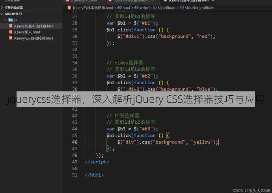Click the symbol icon before $() callback
This screenshot has height=193, width=272.
point(155,8)
